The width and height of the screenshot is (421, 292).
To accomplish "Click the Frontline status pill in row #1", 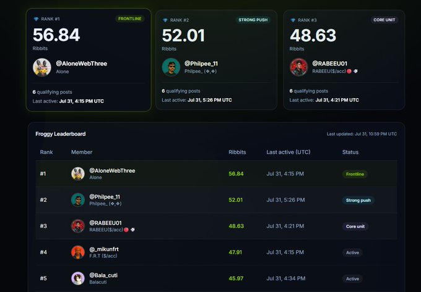I will [355, 174].
